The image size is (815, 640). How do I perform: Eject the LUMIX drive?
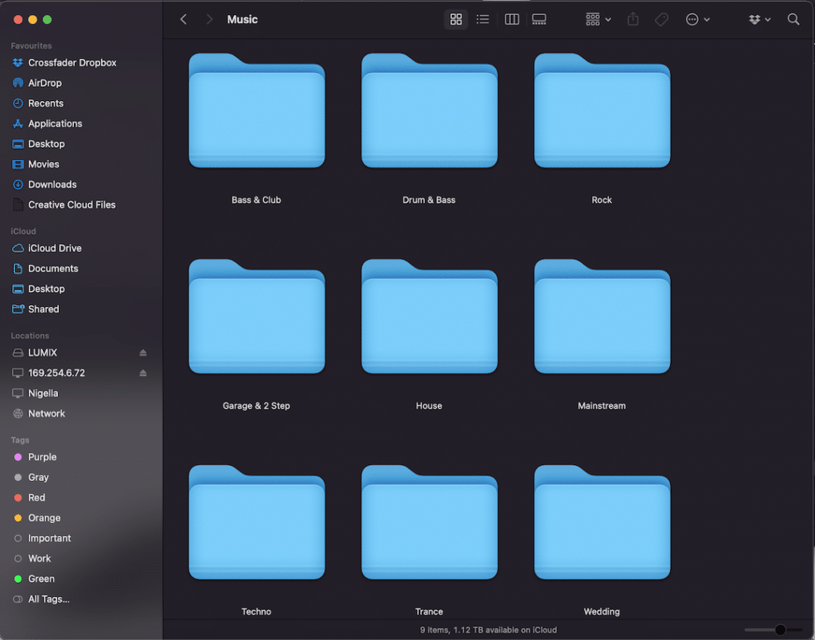(143, 352)
